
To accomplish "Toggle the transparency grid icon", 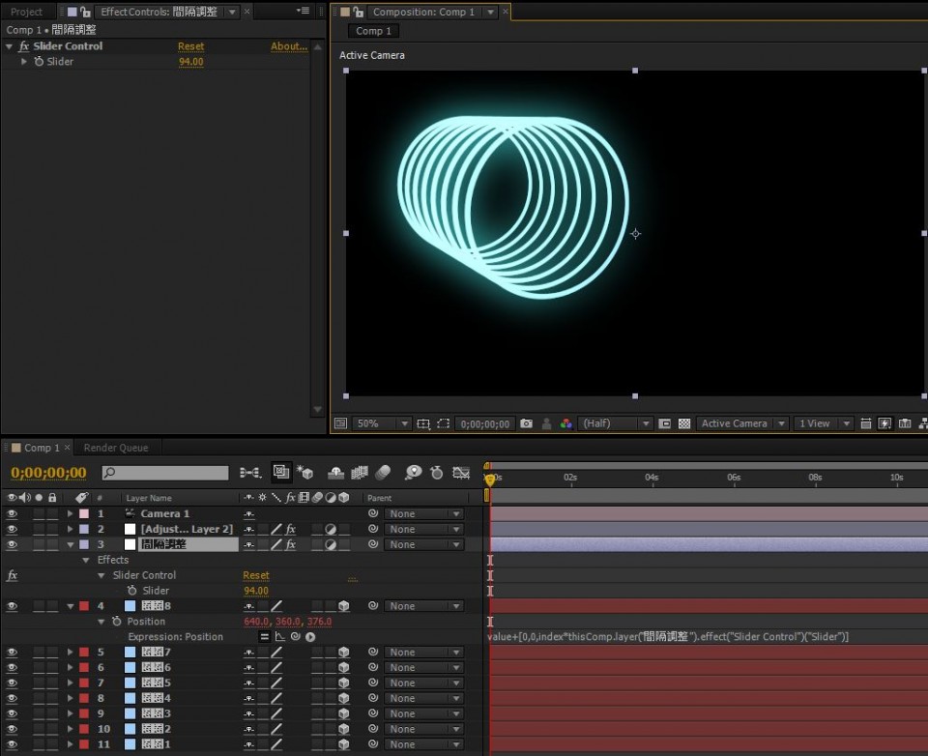I will pyautogui.click(x=684, y=423).
